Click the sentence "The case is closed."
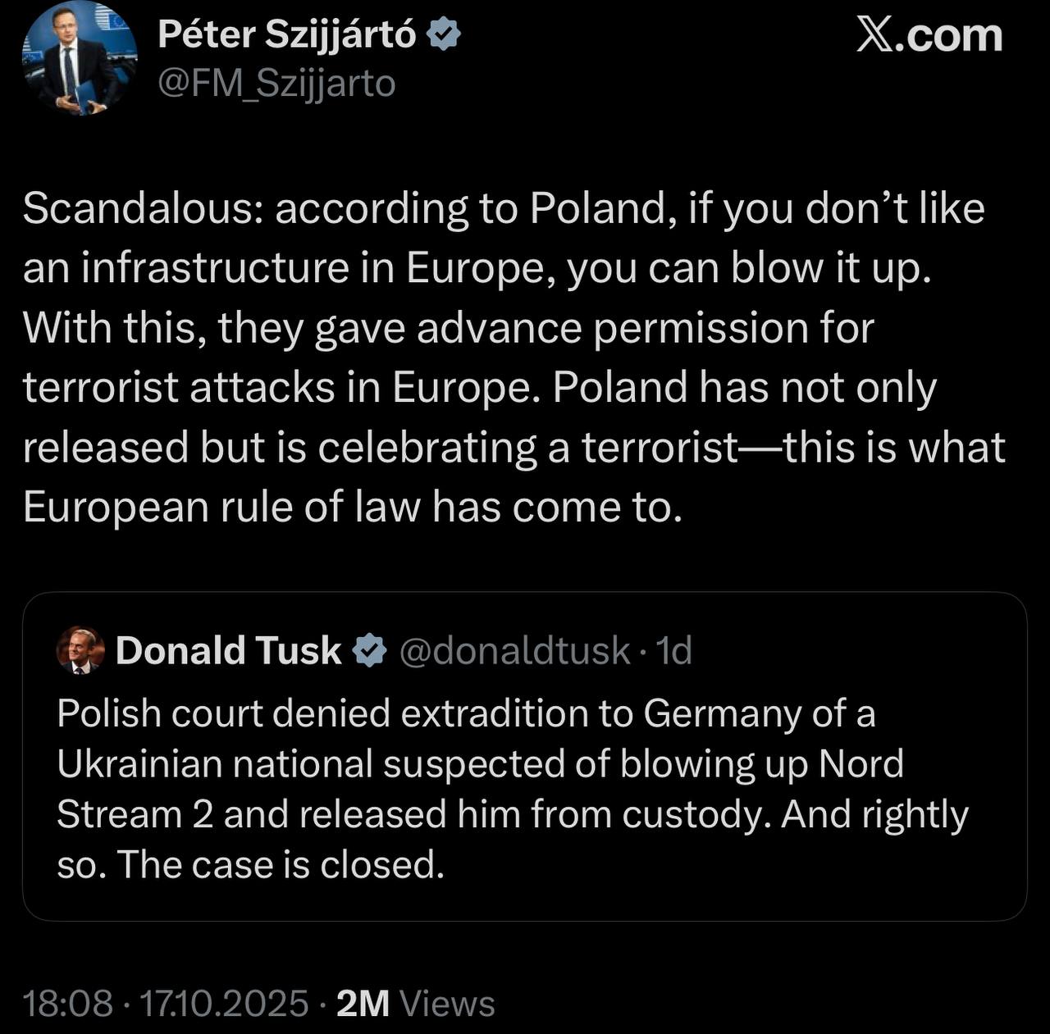 [281, 864]
